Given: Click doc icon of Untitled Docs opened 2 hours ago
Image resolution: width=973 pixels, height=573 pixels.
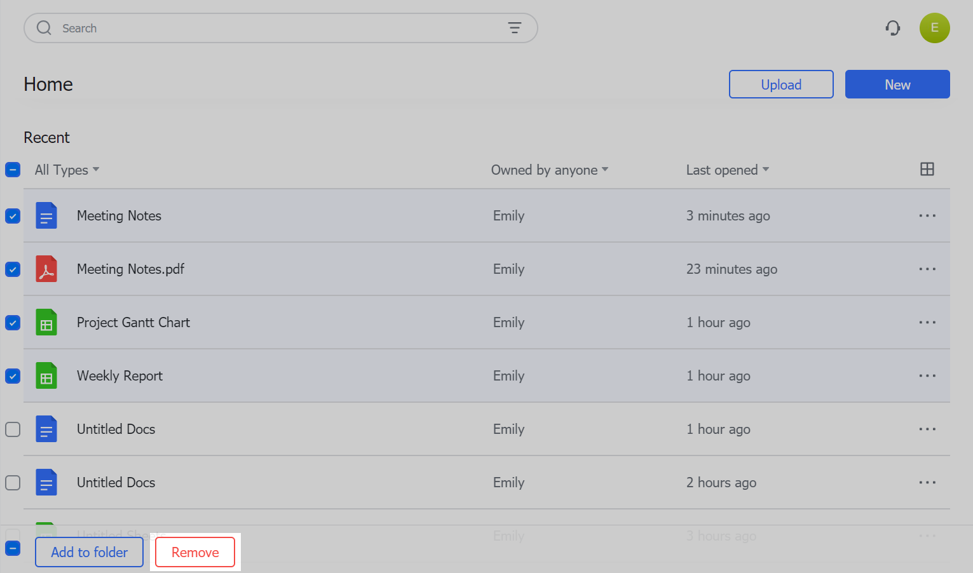Looking at the screenshot, I should (x=46, y=482).
